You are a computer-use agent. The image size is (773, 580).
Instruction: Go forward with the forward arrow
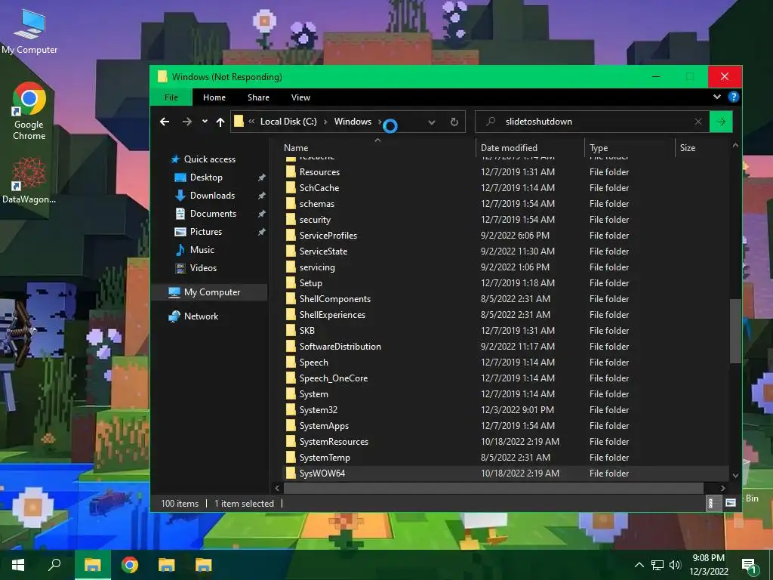pos(187,122)
